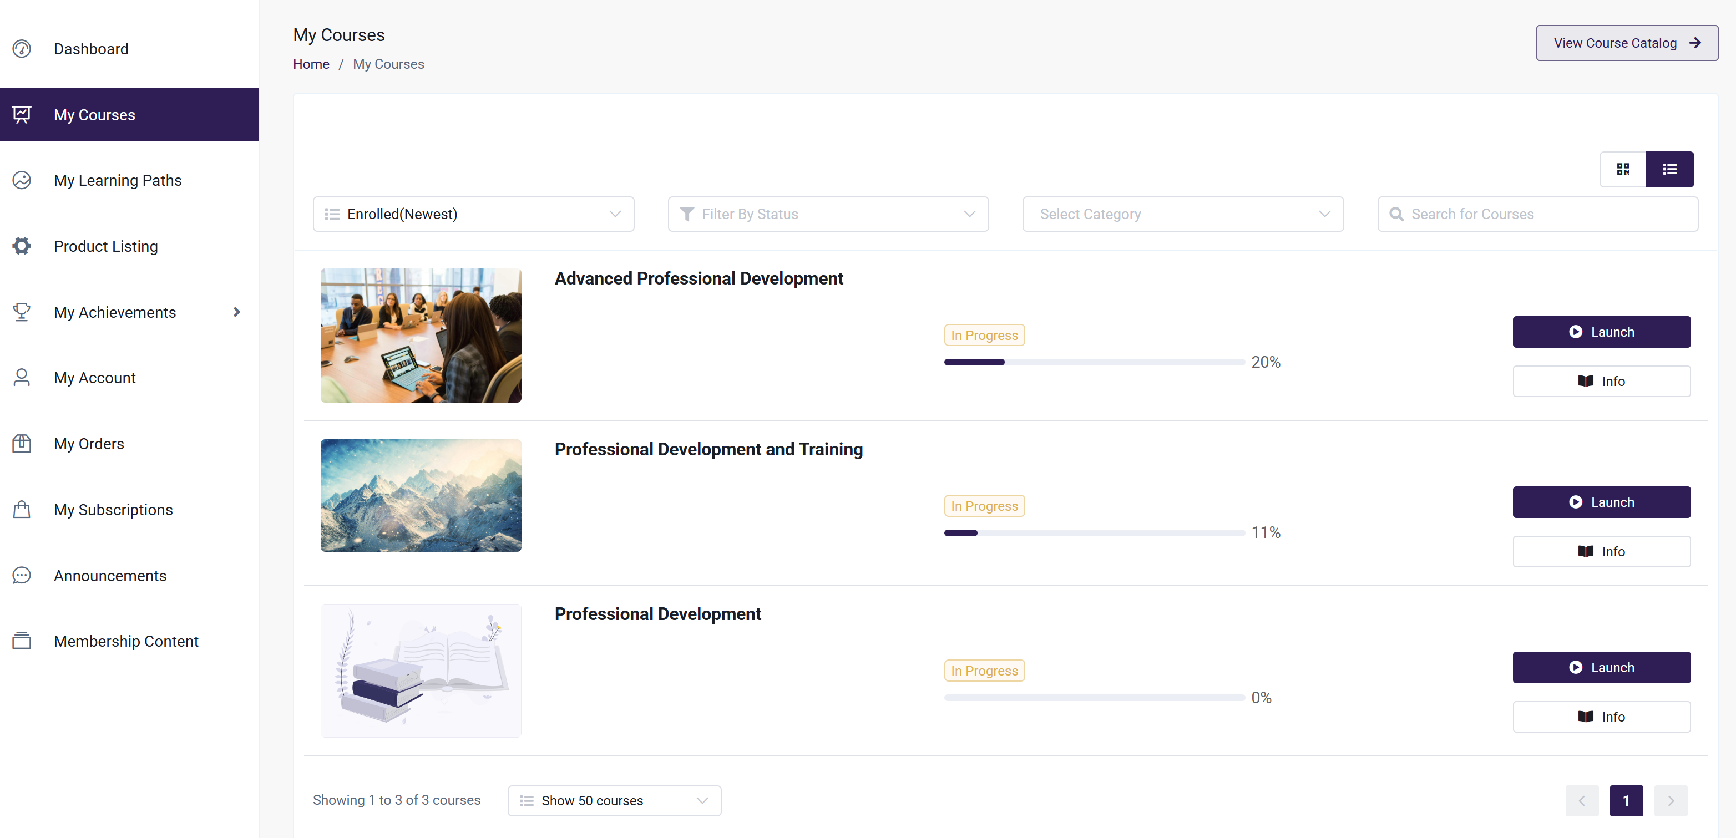
Task: Expand the My Achievements submenu arrow
Action: pos(236,312)
